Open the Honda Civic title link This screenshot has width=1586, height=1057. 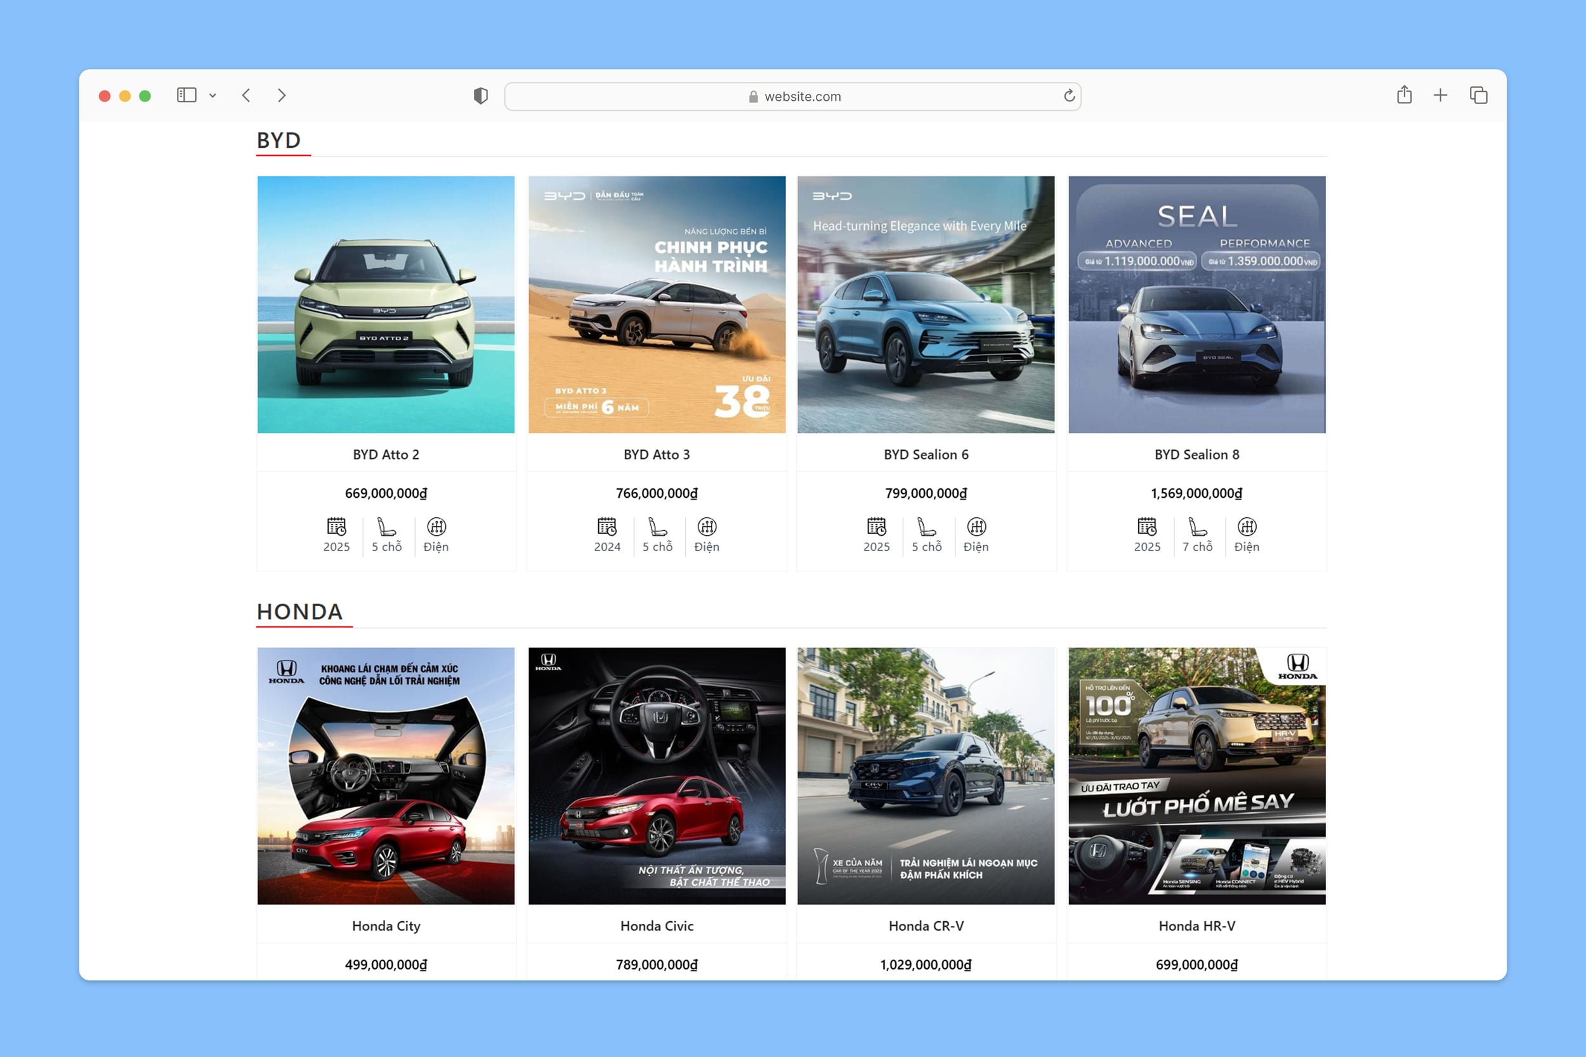pos(657,926)
